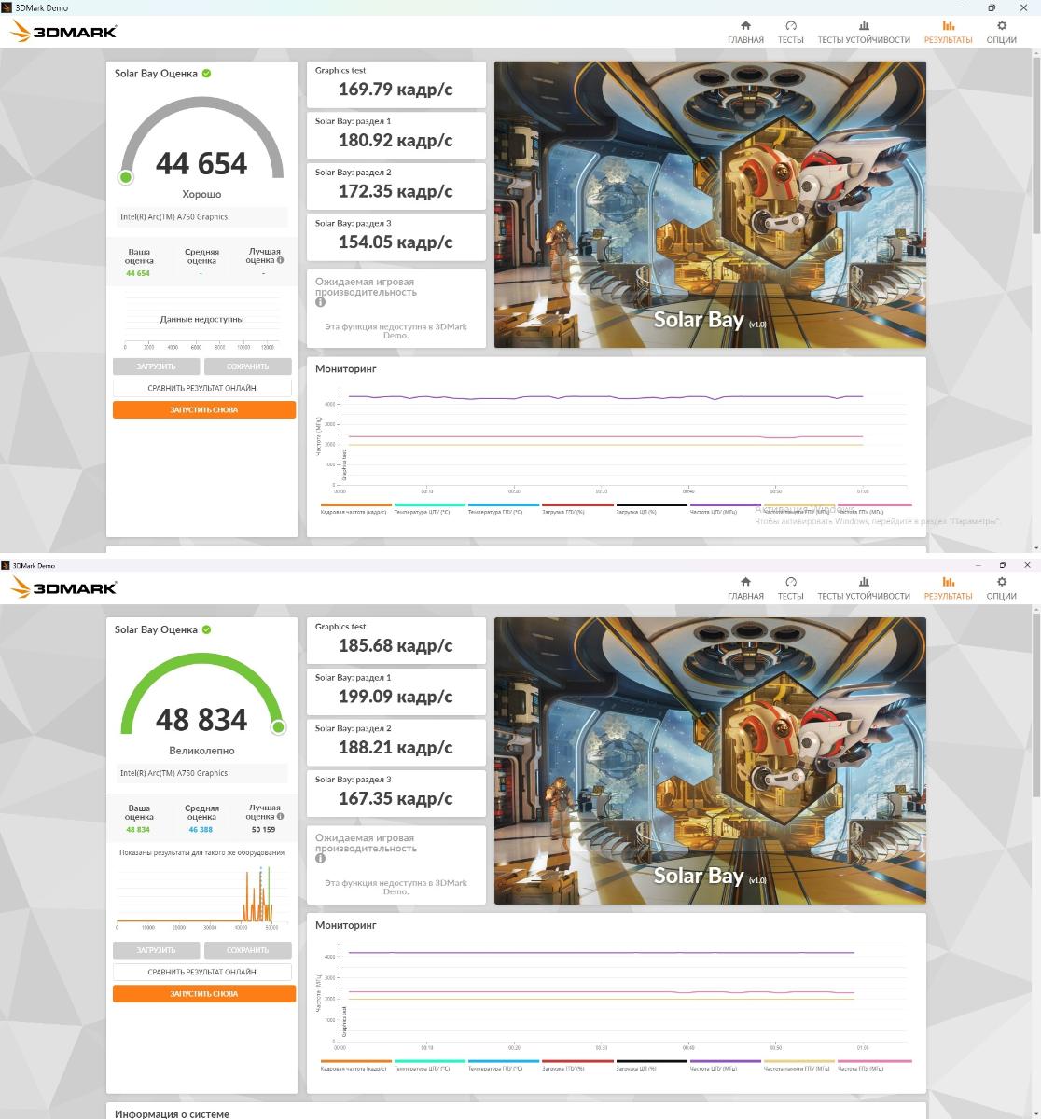Click СОХРАНИТЬ button in upper window
The image size is (1041, 1119).
247,366
